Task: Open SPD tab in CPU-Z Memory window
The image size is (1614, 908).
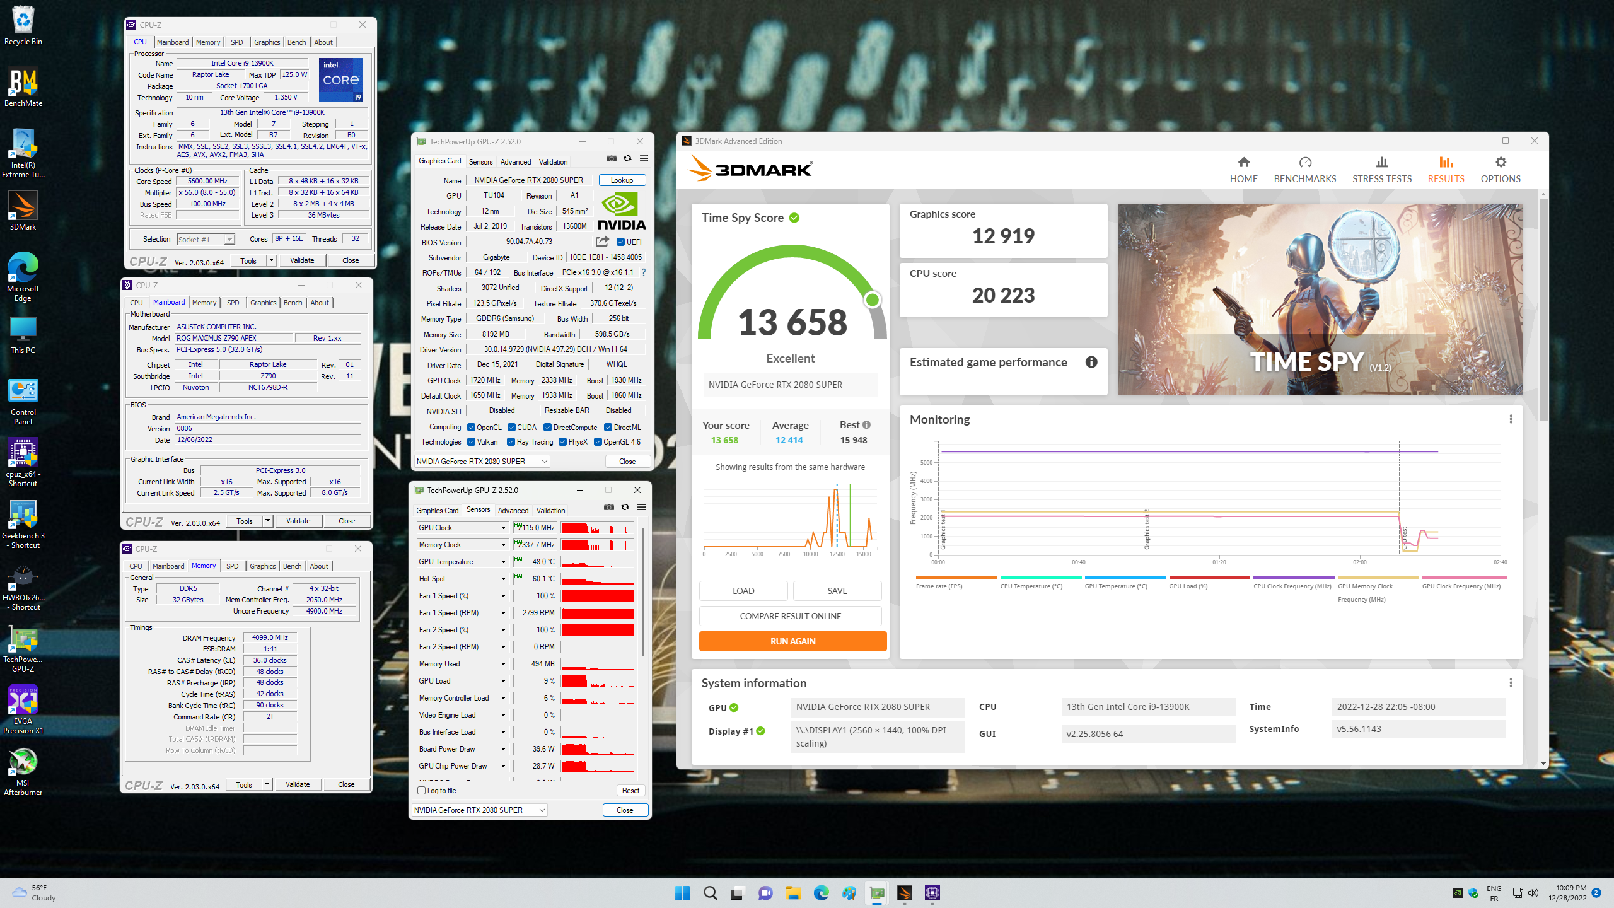Action: click(x=233, y=566)
